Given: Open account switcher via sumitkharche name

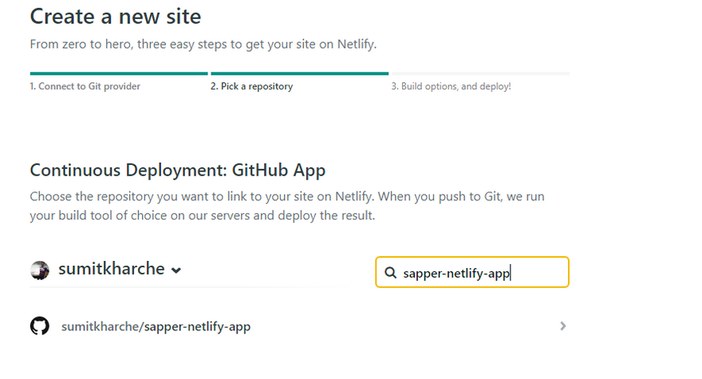Looking at the screenshot, I should tap(111, 270).
